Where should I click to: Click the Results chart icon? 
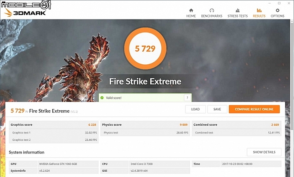tap(259, 10)
